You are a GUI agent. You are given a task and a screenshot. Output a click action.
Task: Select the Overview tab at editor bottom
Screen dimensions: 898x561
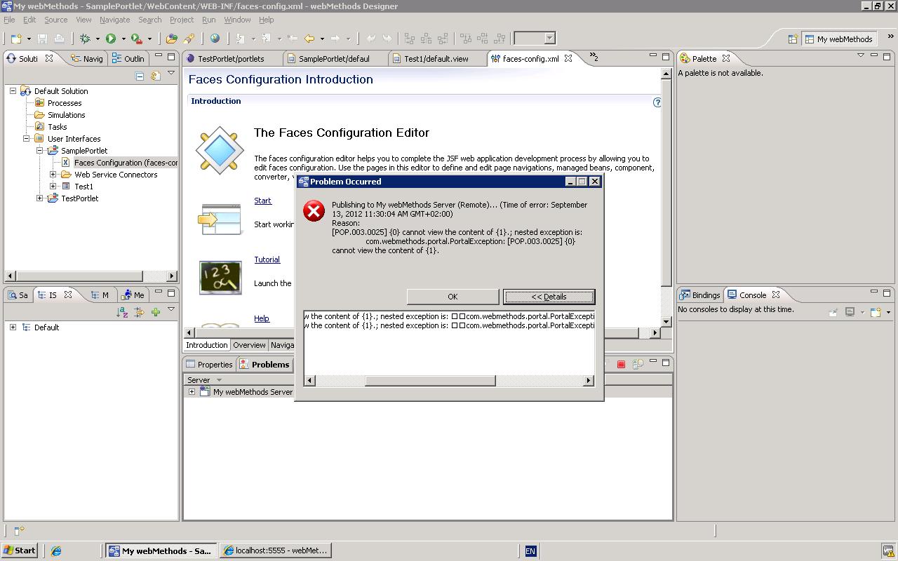[x=249, y=345]
